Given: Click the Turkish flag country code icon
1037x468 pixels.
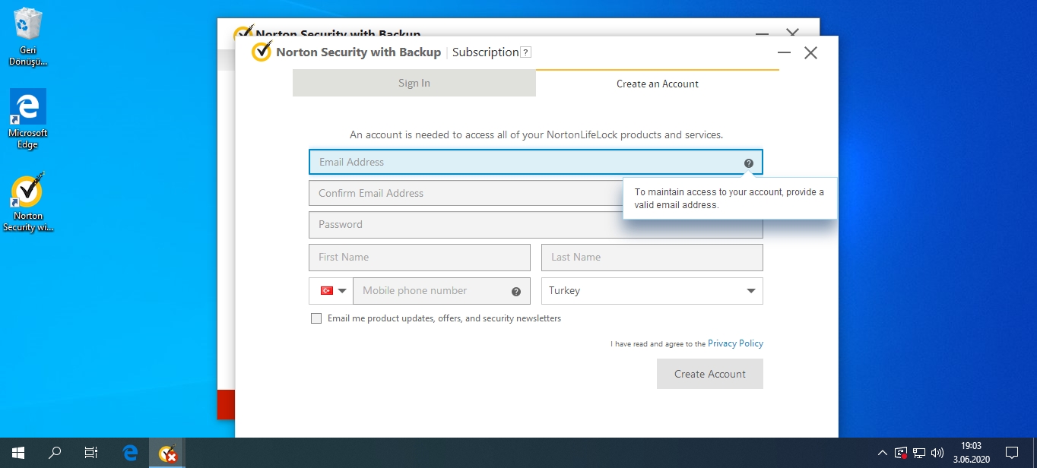Looking at the screenshot, I should click(x=327, y=291).
